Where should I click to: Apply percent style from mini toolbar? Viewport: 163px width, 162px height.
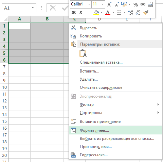click(135, 4)
